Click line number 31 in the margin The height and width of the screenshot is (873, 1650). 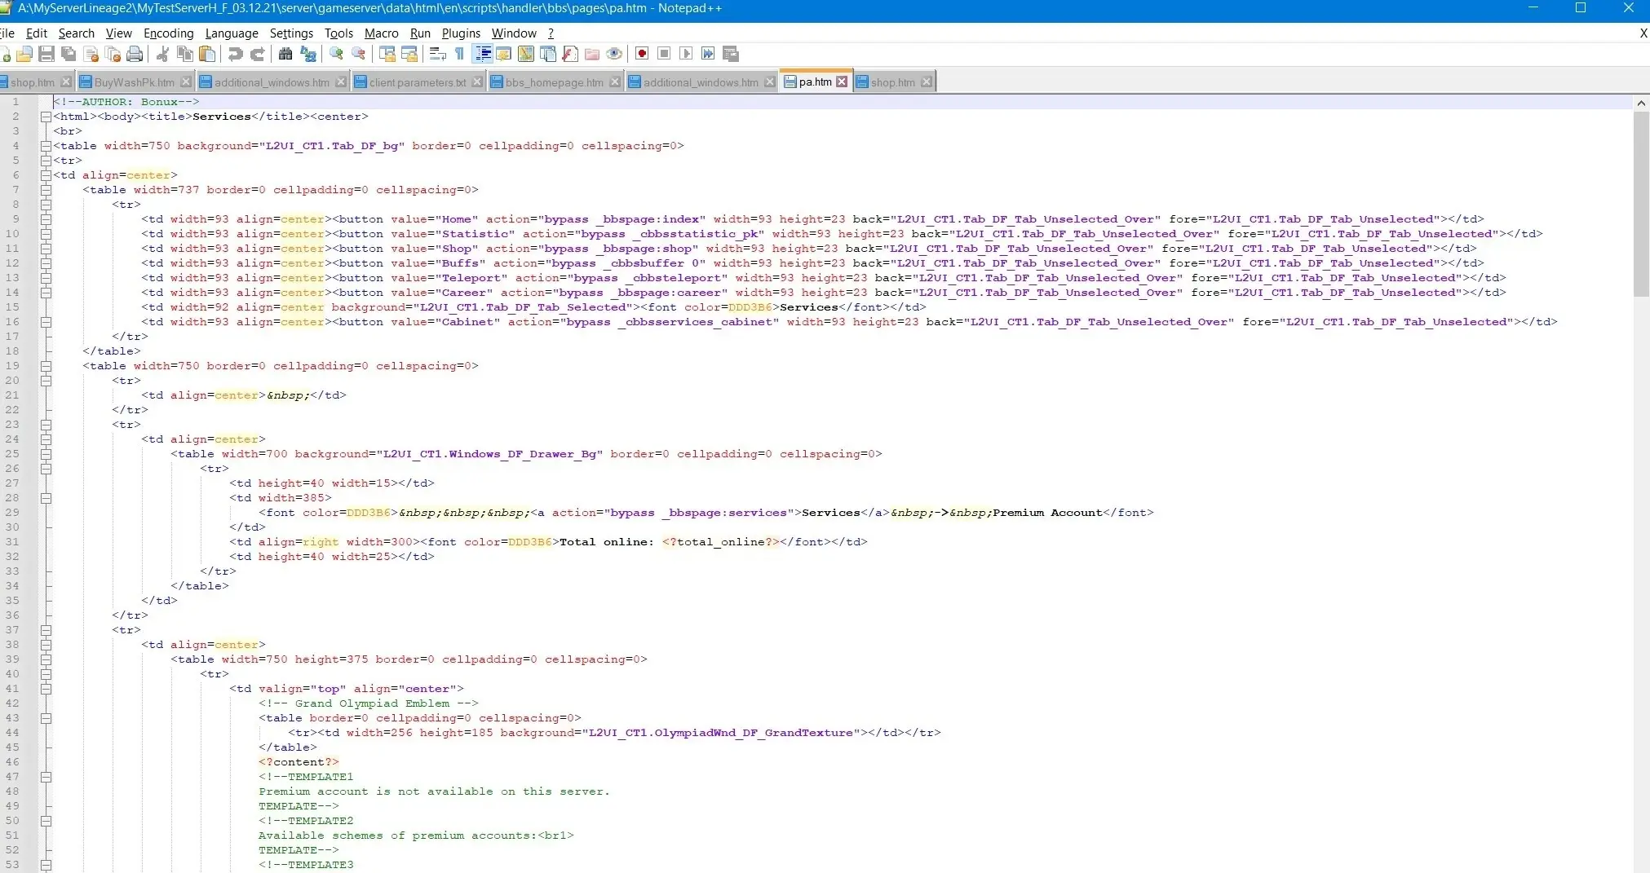pyautogui.click(x=12, y=542)
